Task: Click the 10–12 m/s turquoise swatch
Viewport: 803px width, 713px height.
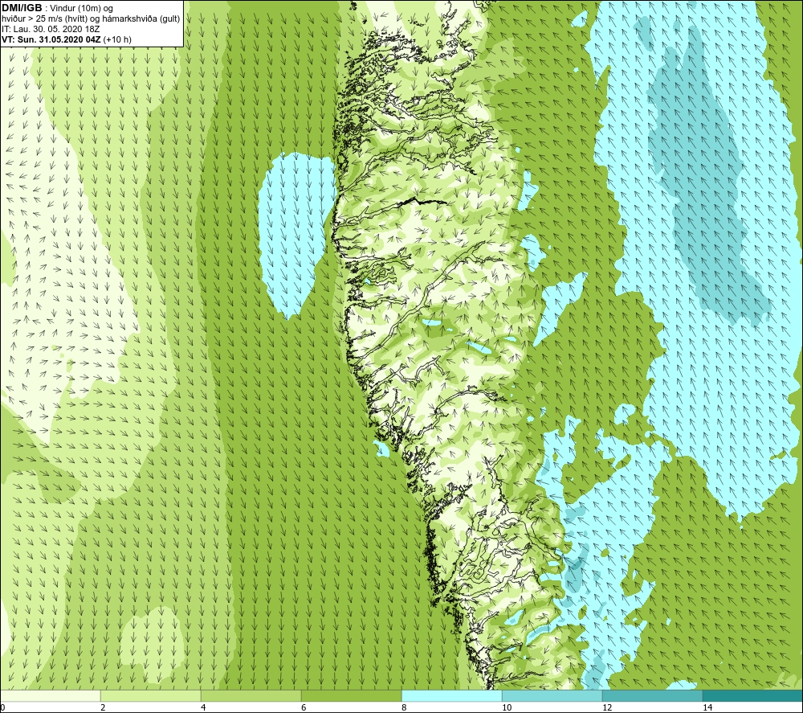Action: [x=552, y=695]
